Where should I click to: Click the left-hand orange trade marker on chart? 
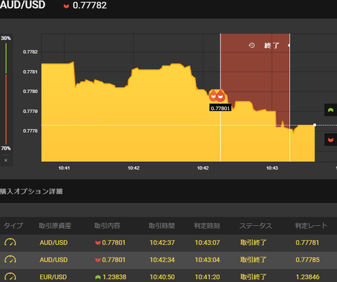(x=213, y=95)
